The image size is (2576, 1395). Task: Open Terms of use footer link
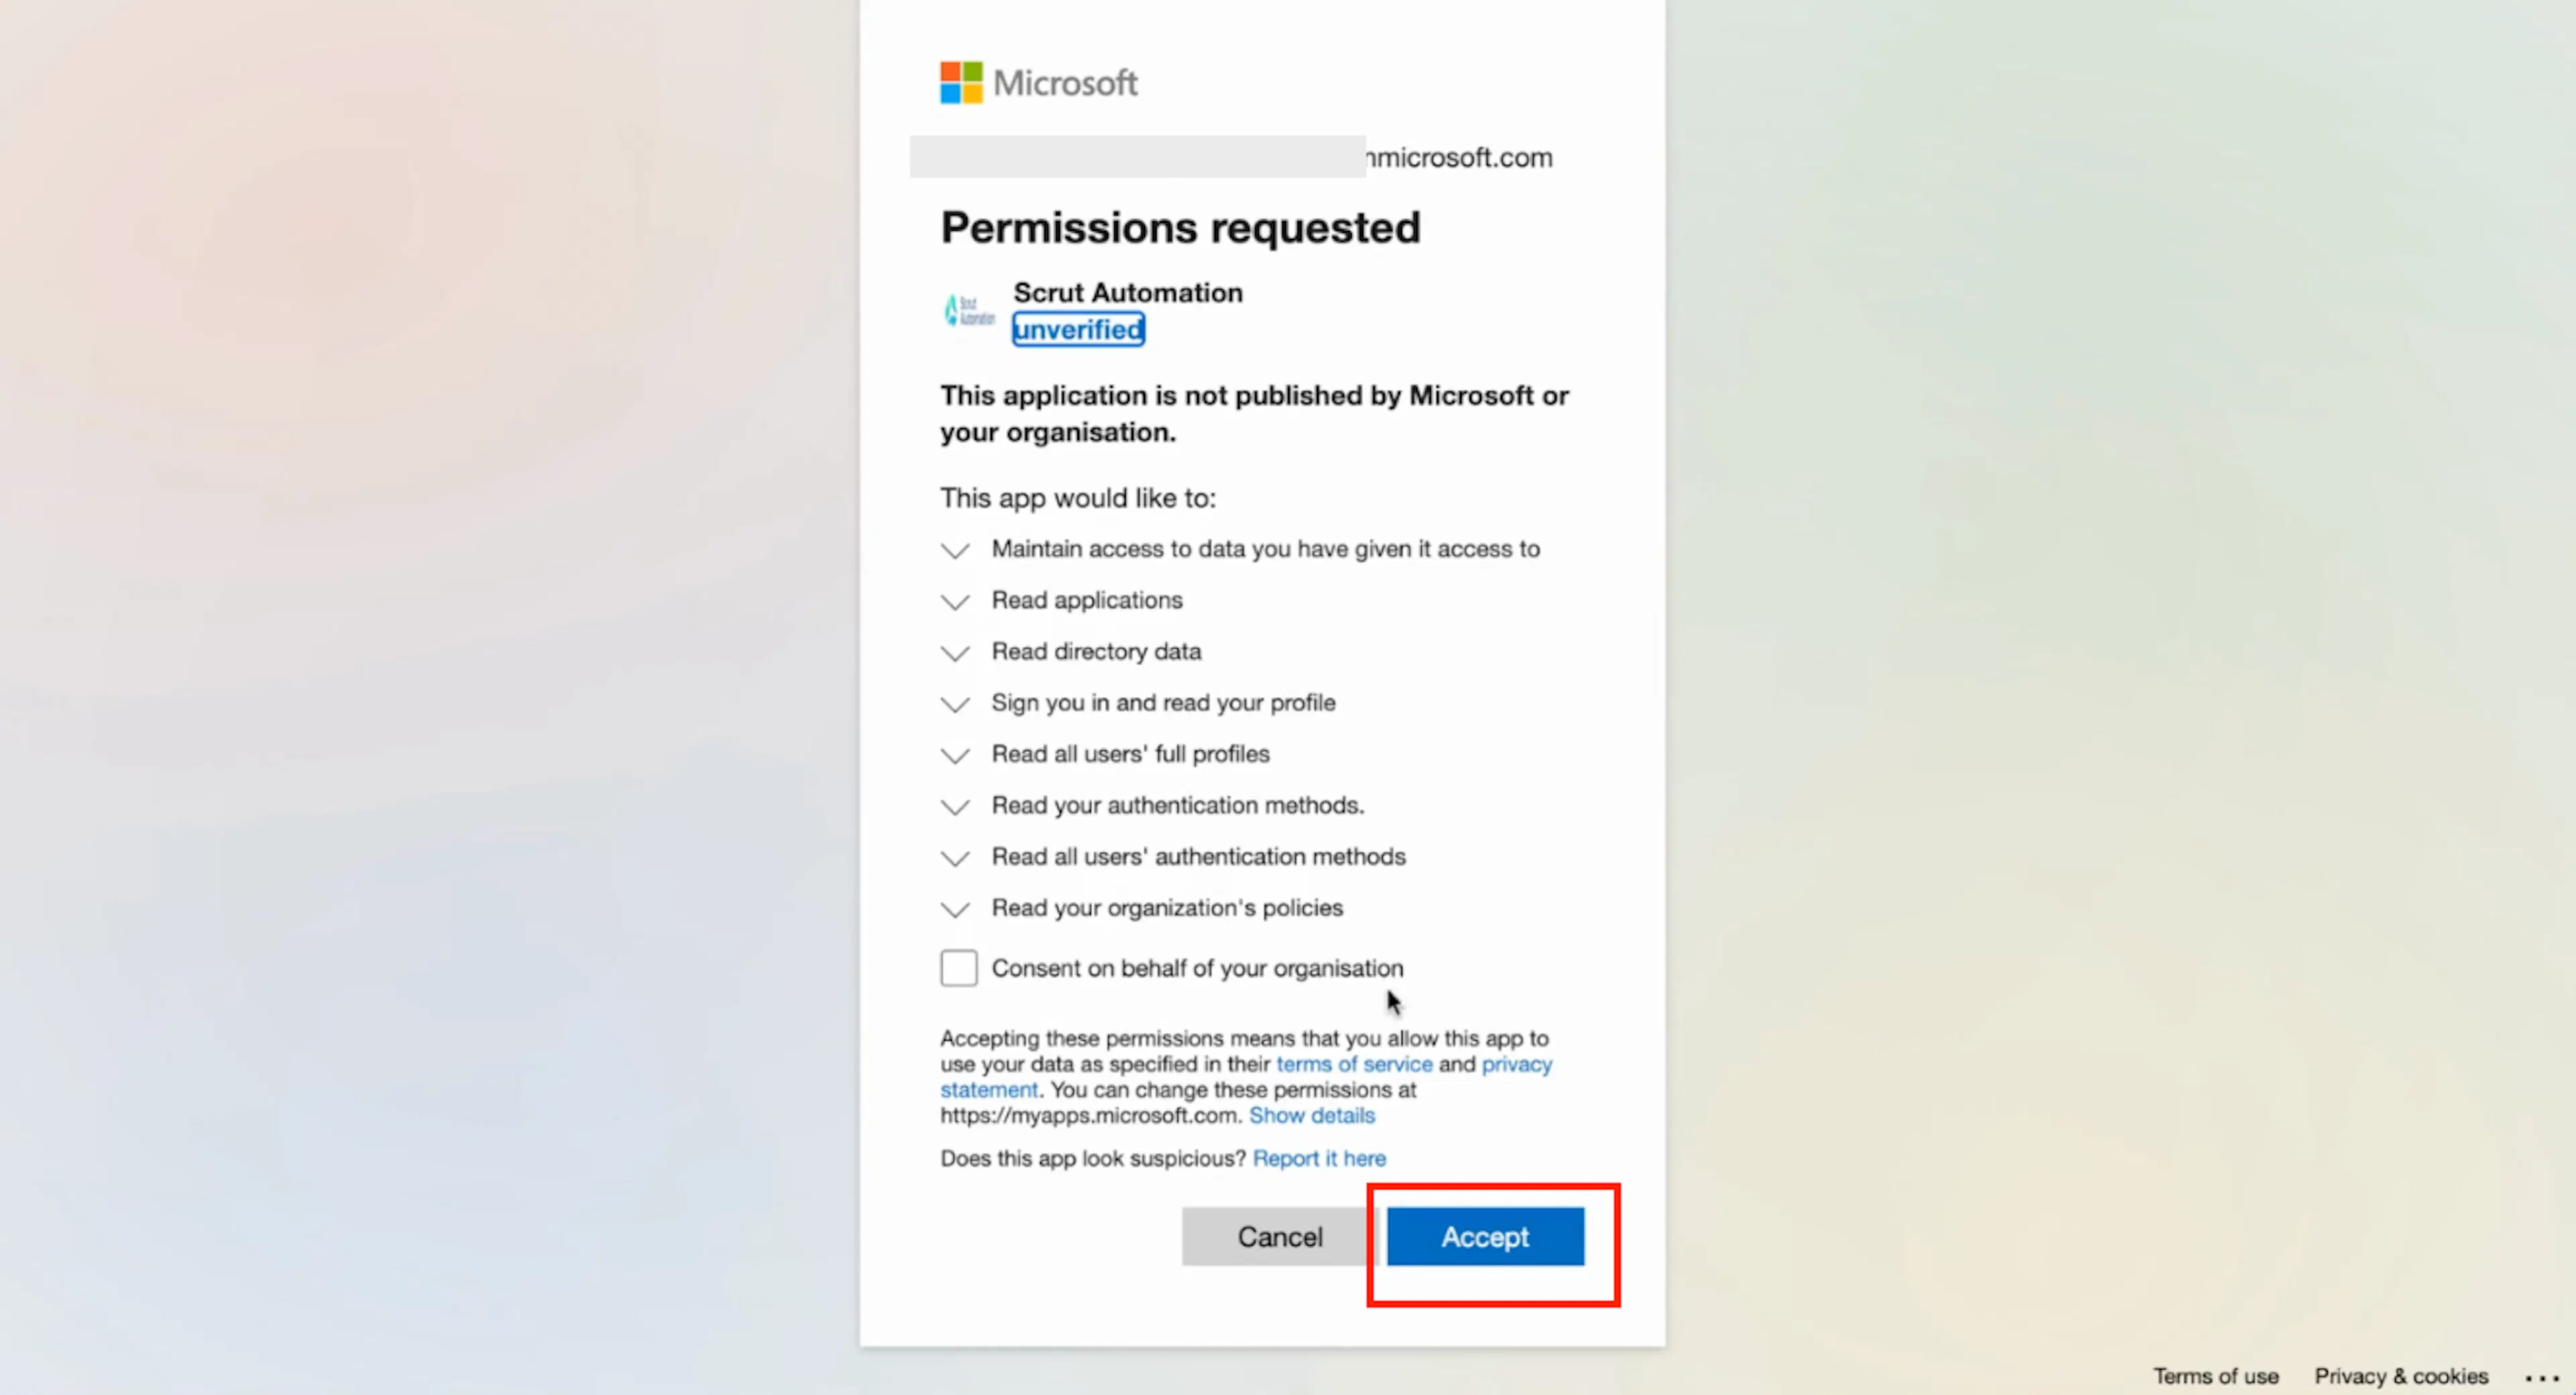click(2215, 1377)
